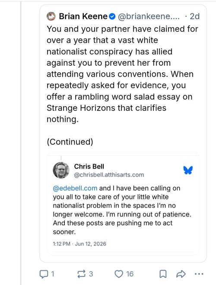
Task: Share the post via the arrow icon
Action: tap(181, 274)
